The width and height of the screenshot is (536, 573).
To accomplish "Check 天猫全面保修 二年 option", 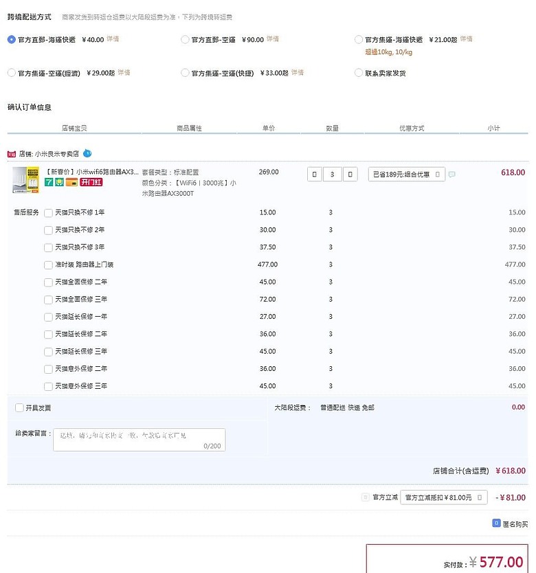I will tap(48, 282).
